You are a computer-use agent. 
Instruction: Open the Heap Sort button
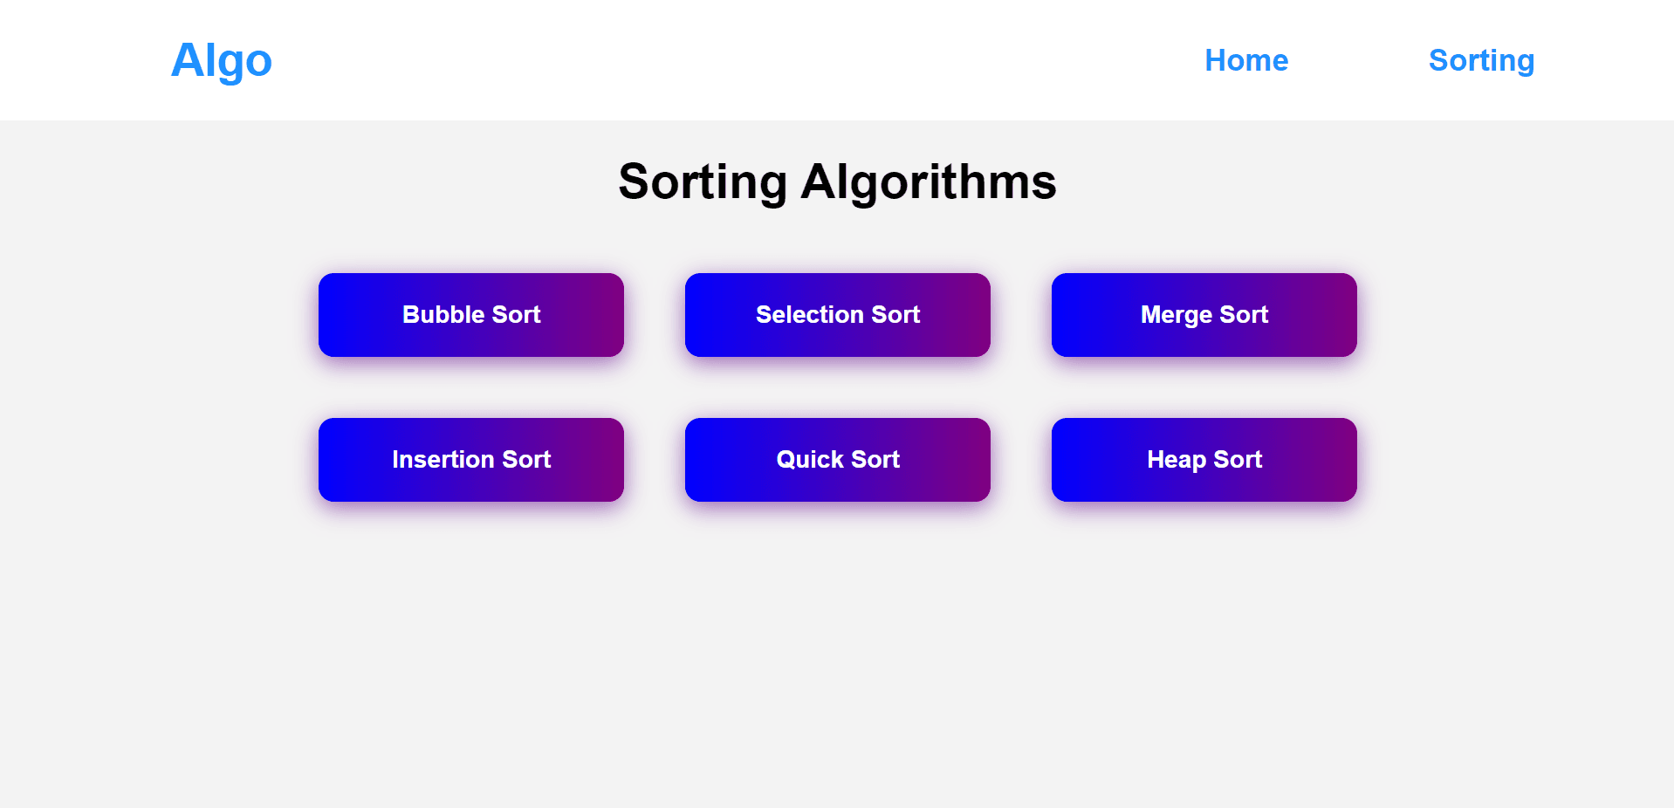pyautogui.click(x=1204, y=460)
